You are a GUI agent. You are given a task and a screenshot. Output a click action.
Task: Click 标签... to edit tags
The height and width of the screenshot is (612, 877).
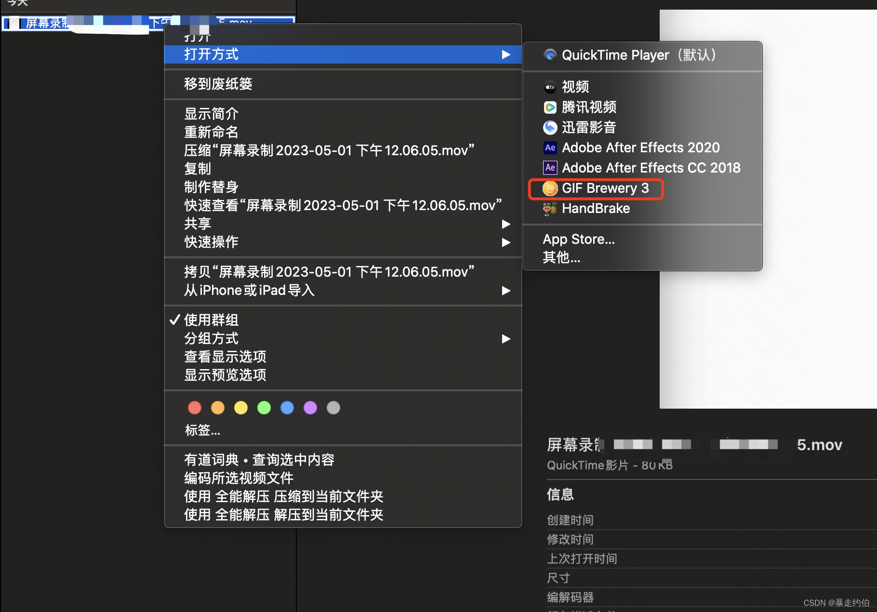[x=203, y=430]
